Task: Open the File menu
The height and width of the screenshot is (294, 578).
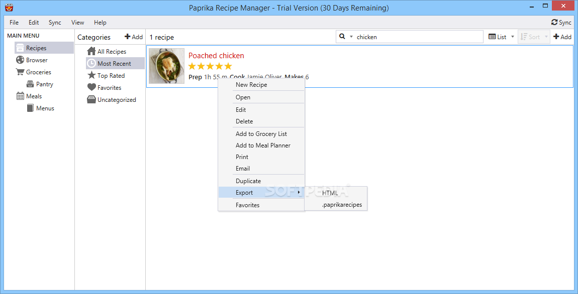Action: click(14, 23)
